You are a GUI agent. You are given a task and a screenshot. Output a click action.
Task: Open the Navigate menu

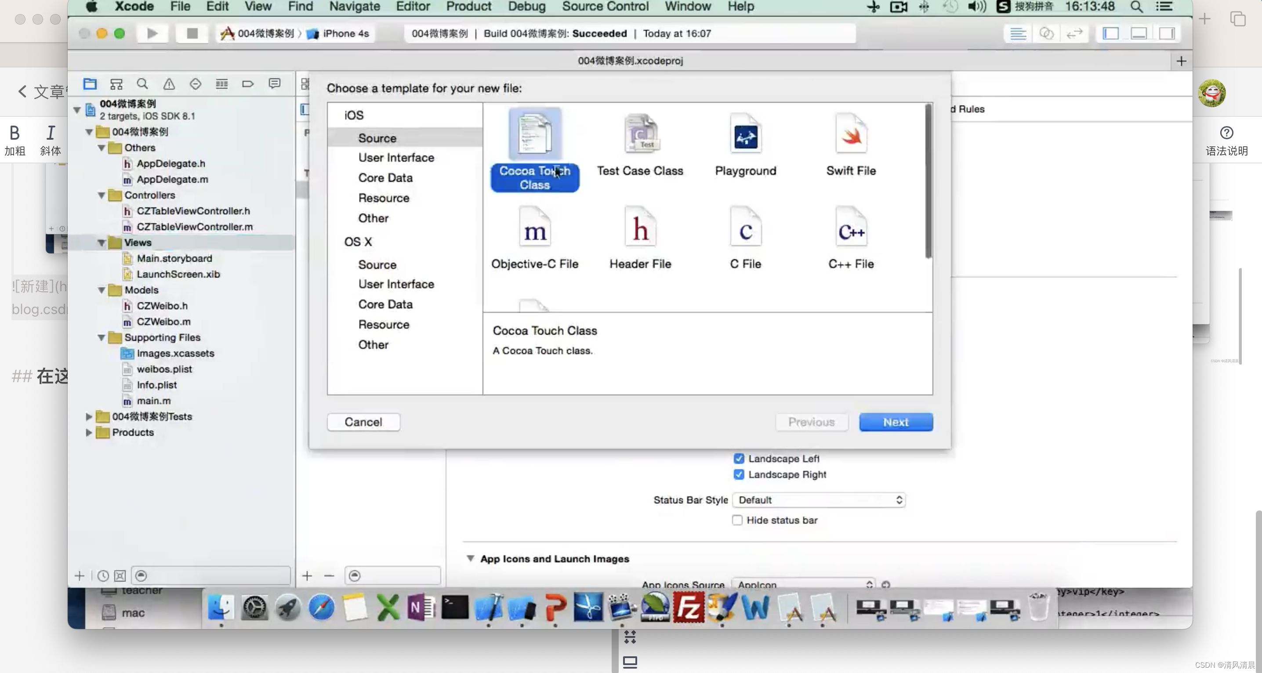pyautogui.click(x=354, y=6)
